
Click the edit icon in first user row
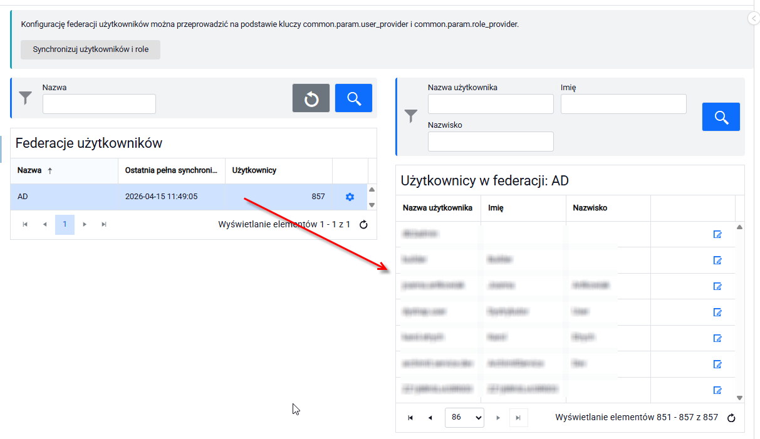click(718, 234)
